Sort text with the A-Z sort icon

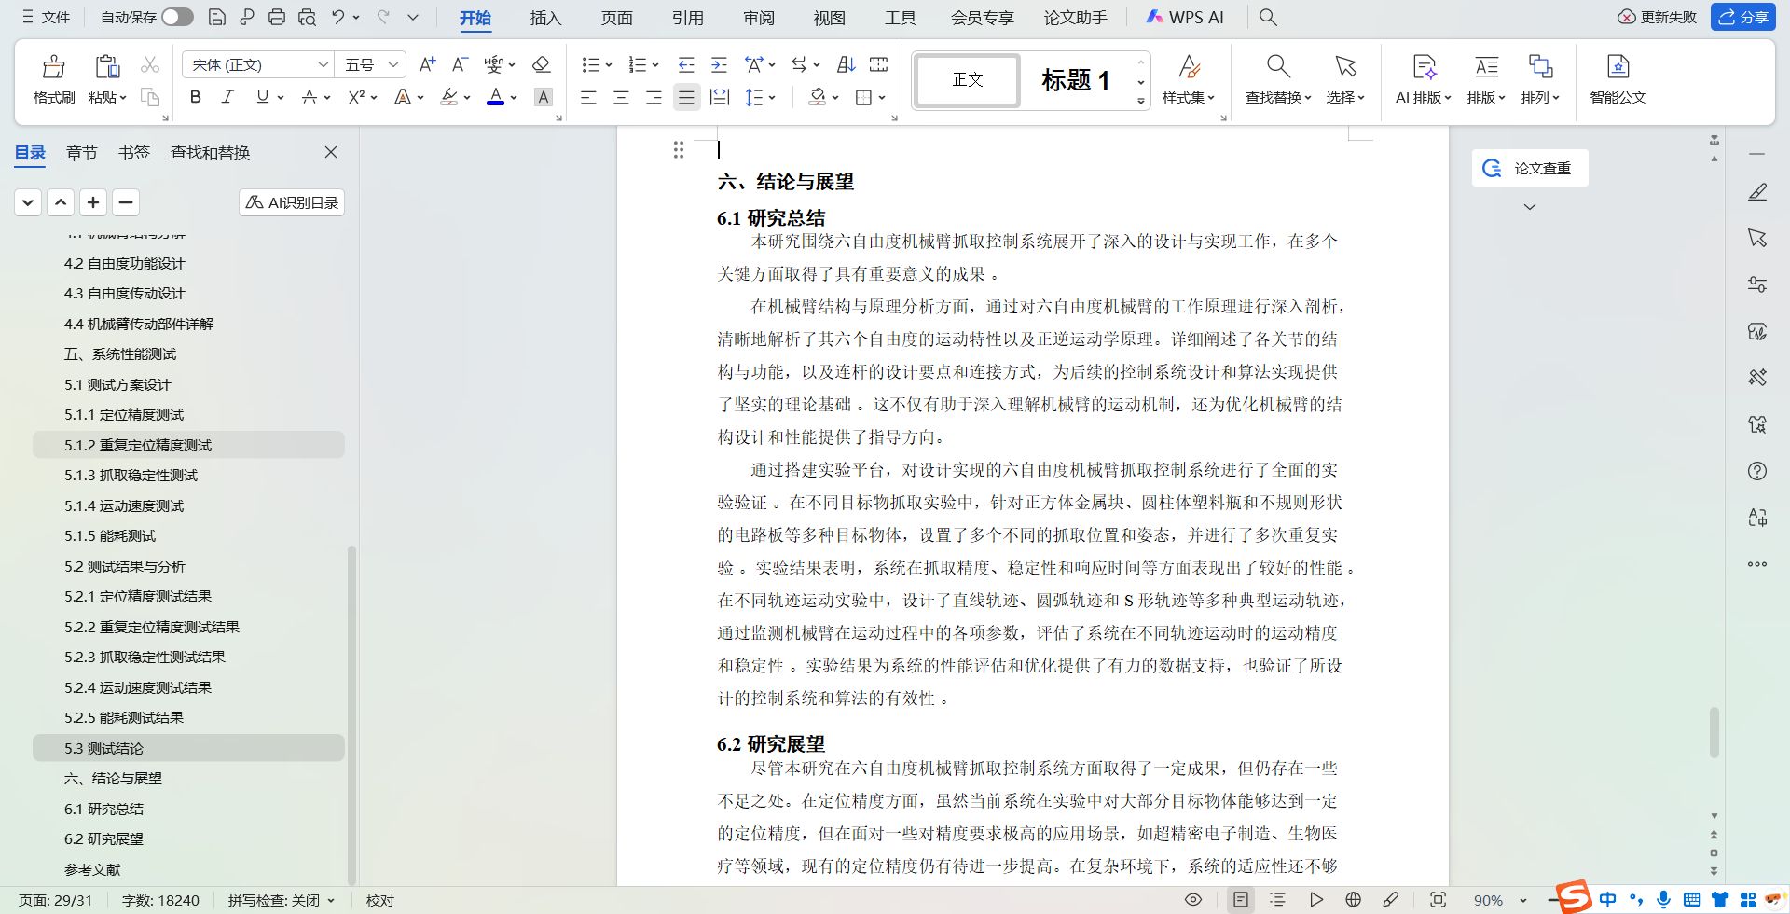846,64
